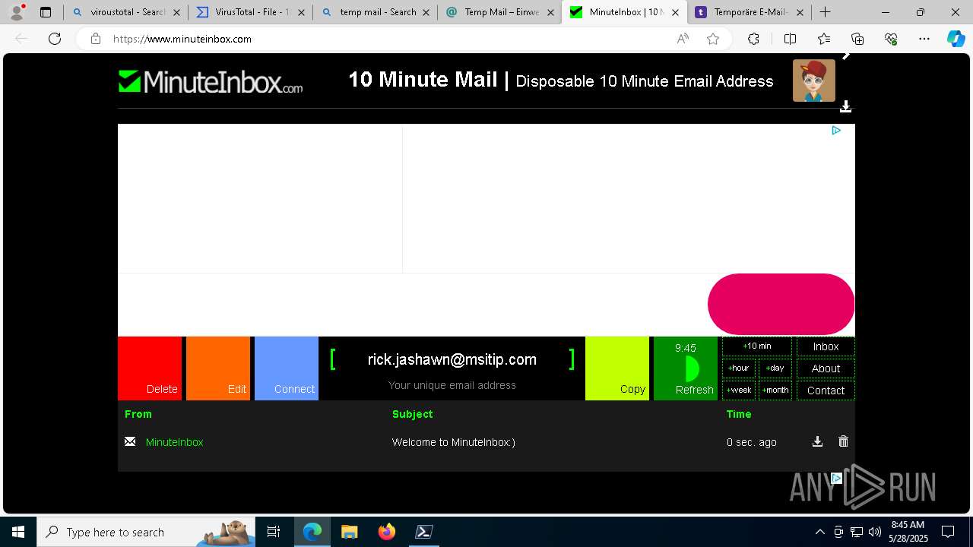
Task: Open the orange Edit tile
Action: pyautogui.click(x=218, y=368)
